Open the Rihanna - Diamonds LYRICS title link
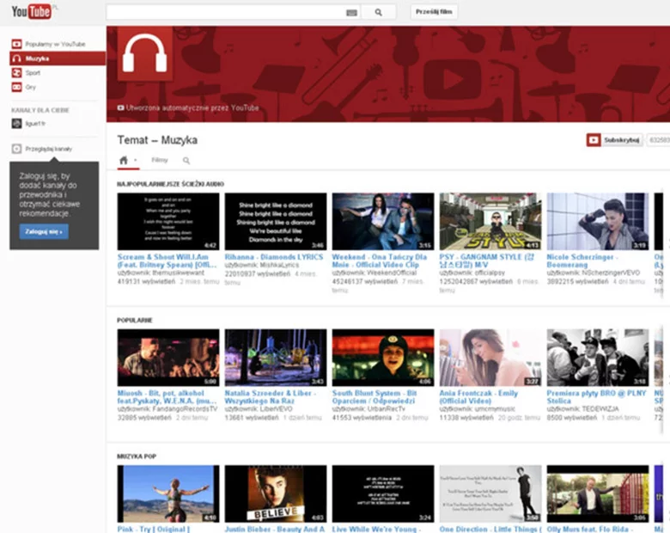Screen dimensions: 670x533 click(273, 257)
